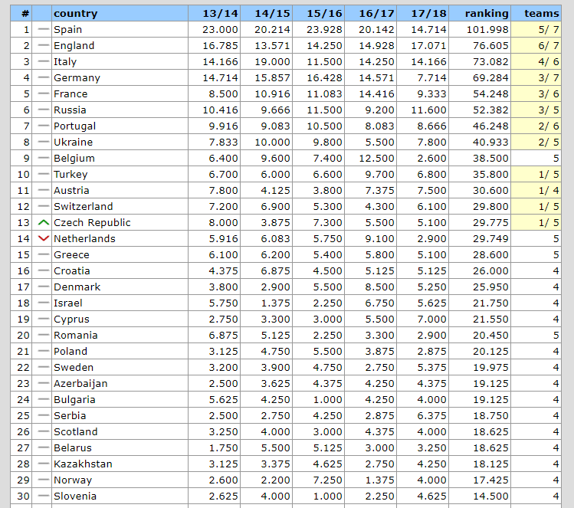The height and width of the screenshot is (508, 574).
Task: Click the 15/16 season column header
Action: tap(324, 13)
